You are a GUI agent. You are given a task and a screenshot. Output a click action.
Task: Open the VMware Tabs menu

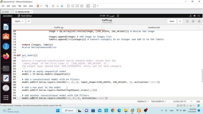[x=25, y=6]
